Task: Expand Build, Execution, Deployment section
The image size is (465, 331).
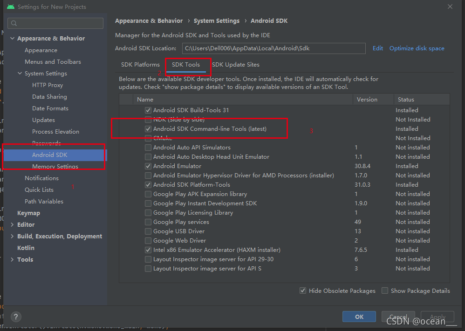Action: 12,236
